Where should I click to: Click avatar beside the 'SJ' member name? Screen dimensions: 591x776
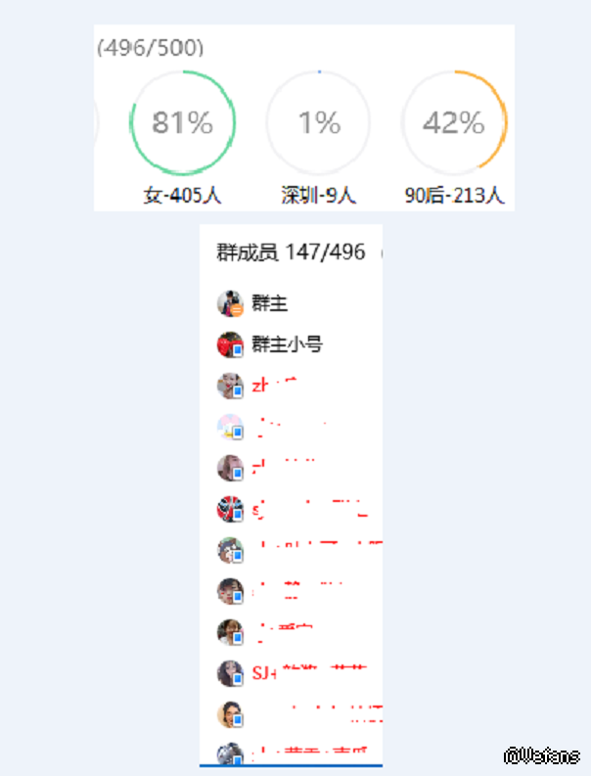229,673
